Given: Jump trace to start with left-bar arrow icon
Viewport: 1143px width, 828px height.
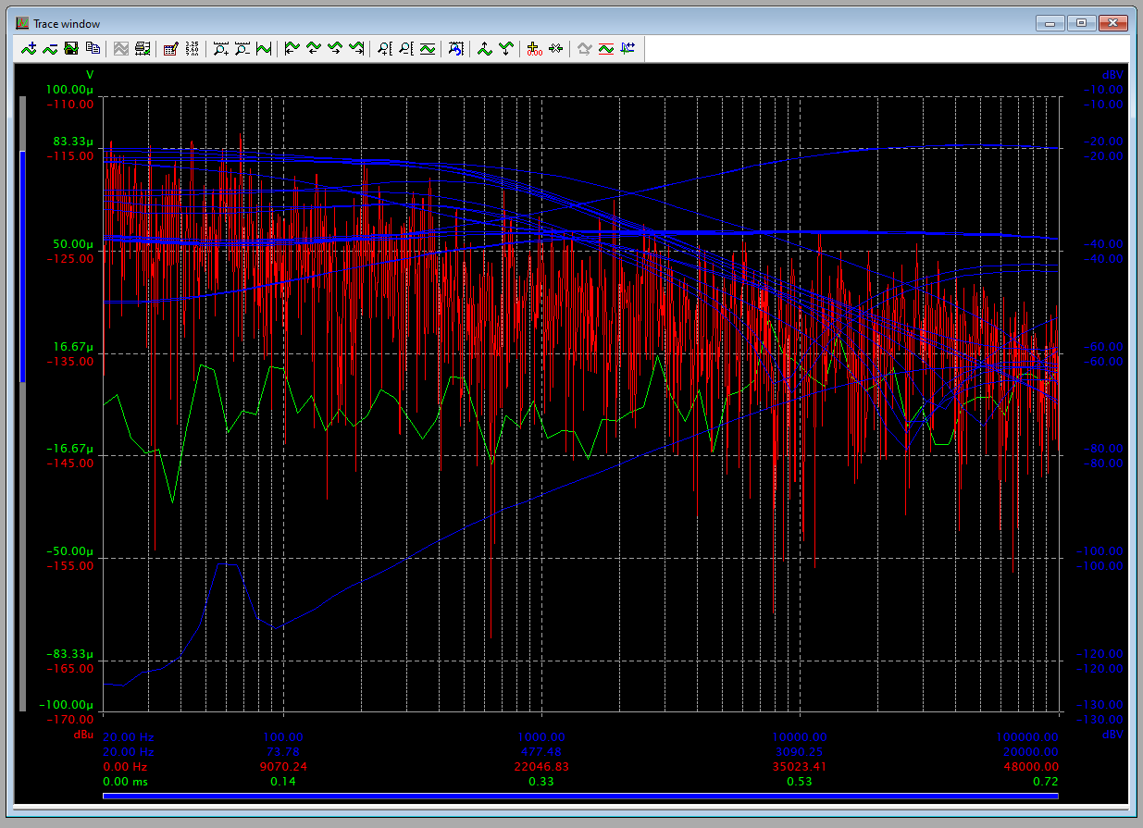Looking at the screenshot, I should tap(292, 49).
